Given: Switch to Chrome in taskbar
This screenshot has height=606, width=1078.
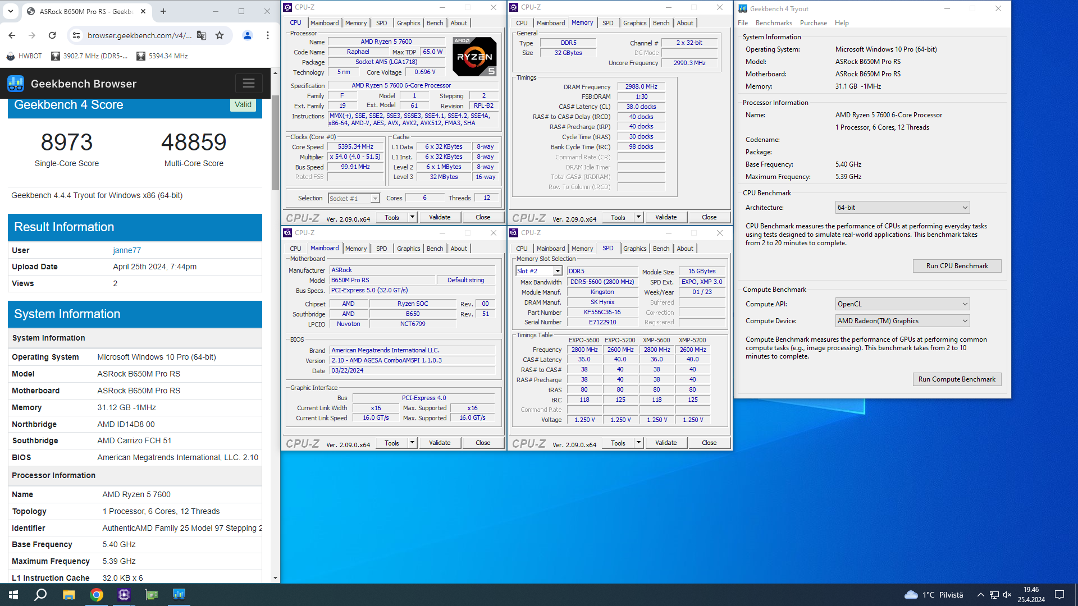Looking at the screenshot, I should (x=97, y=595).
